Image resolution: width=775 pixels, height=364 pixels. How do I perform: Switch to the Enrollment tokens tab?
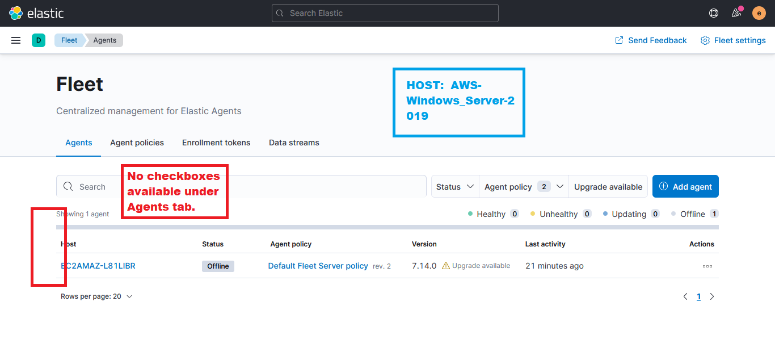pos(216,143)
